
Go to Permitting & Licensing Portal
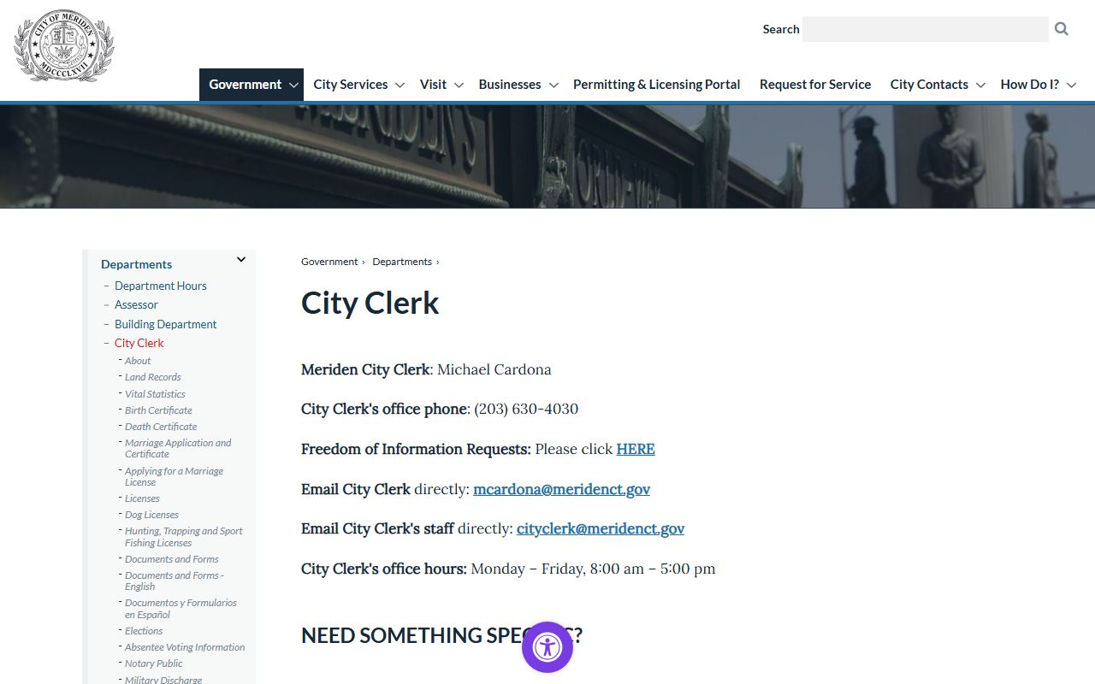tap(657, 84)
